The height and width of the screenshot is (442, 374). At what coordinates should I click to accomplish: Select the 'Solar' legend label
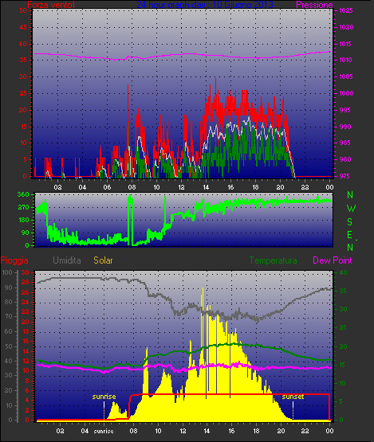tap(103, 260)
